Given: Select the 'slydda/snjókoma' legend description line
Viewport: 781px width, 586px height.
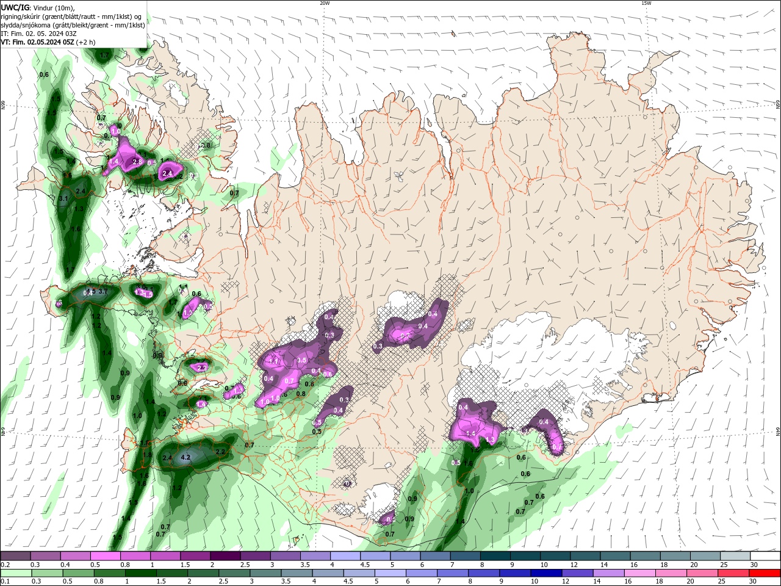Looking at the screenshot, I should coord(73,25).
